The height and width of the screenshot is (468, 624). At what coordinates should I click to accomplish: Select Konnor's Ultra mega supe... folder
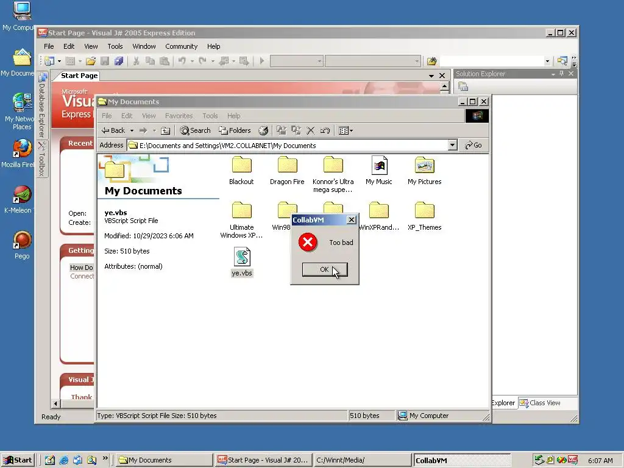click(x=333, y=175)
